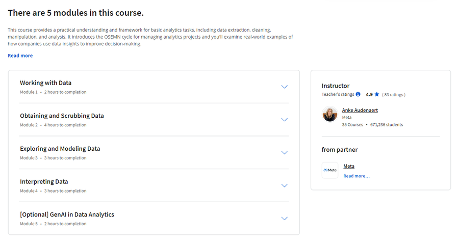This screenshot has width=459, height=243.
Task: Open the Anke Audenaert instructor link
Action: tap(360, 110)
